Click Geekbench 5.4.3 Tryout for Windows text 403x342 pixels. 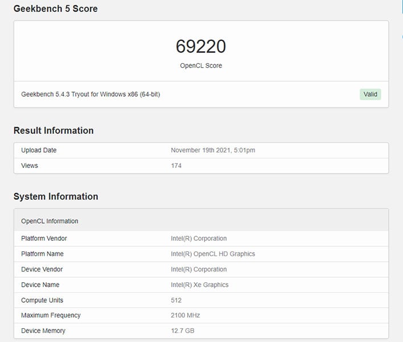(x=91, y=94)
